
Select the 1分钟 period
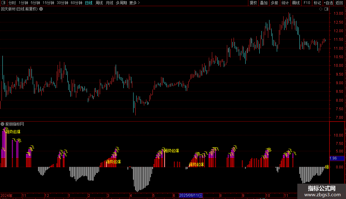tap(23, 3)
